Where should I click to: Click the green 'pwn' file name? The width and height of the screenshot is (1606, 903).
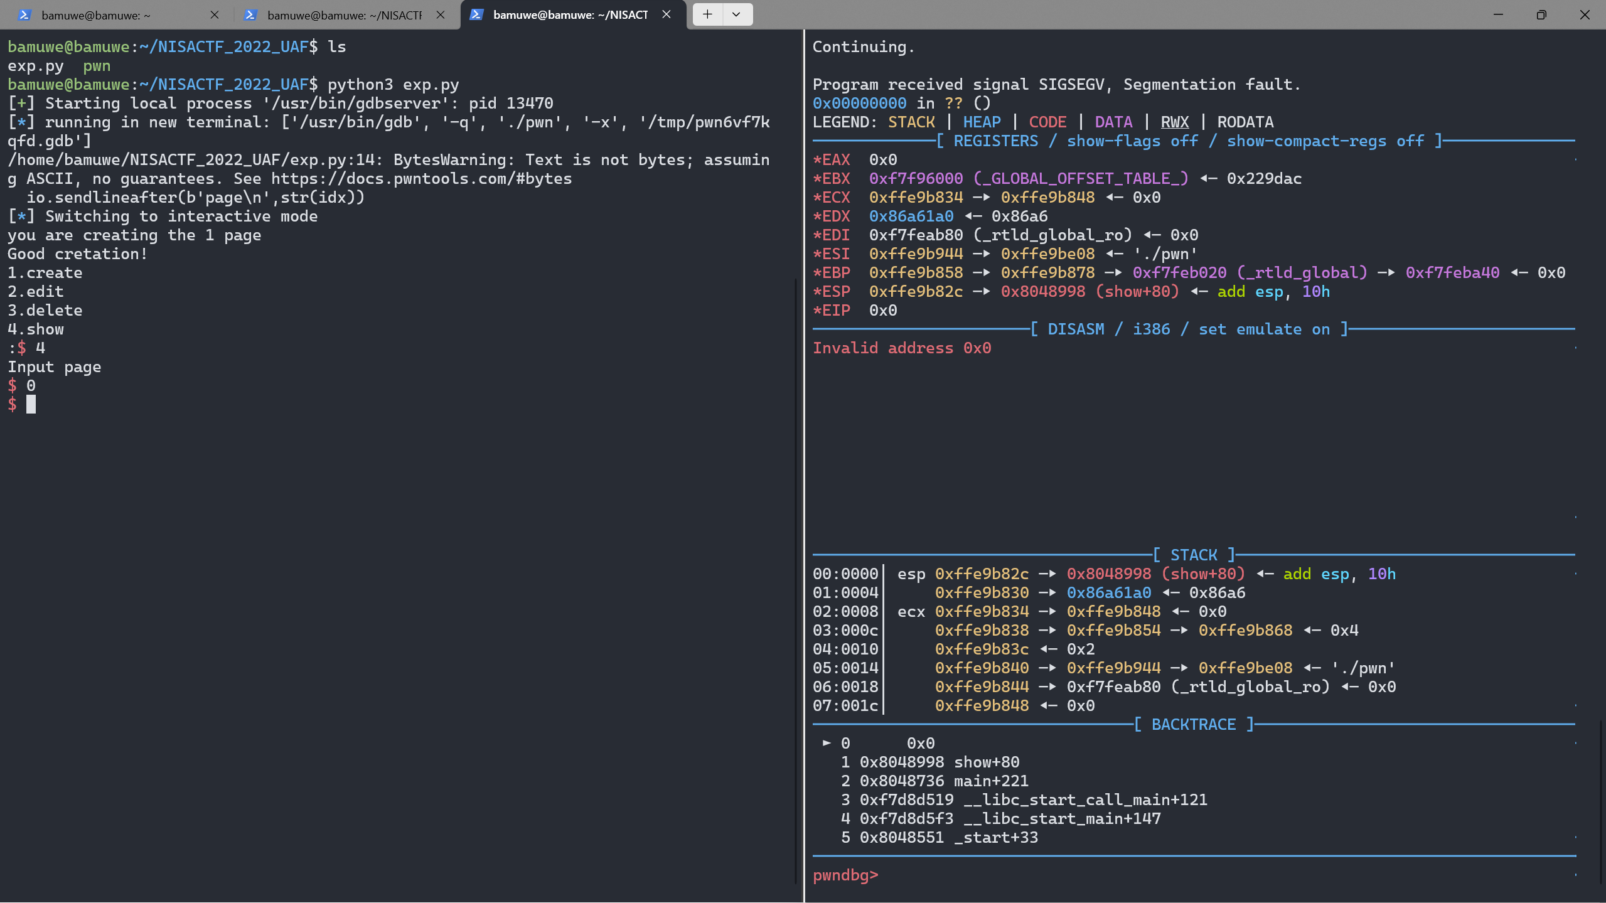click(97, 66)
